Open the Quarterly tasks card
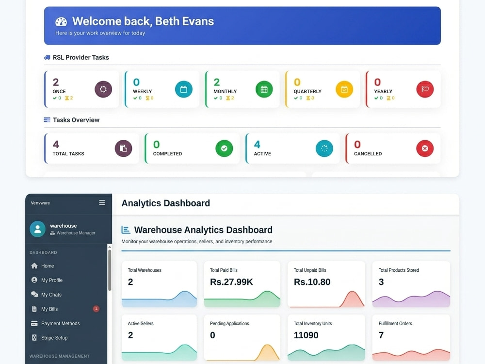485x364 pixels. 323,89
